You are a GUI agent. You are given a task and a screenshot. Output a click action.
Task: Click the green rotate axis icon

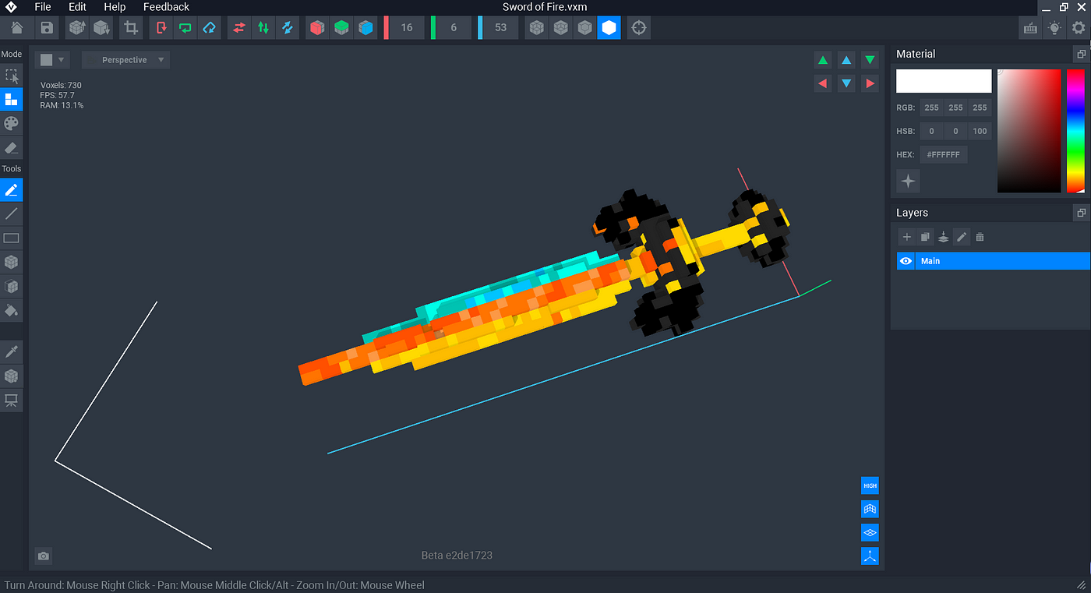[x=185, y=28]
